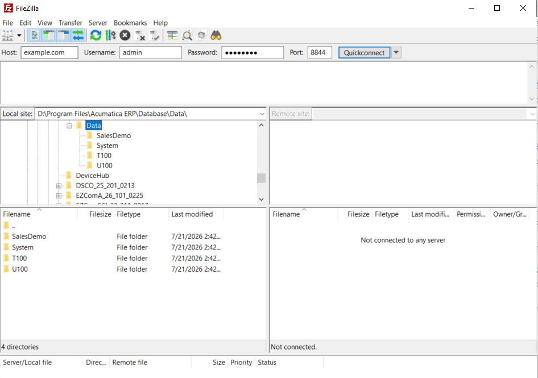This screenshot has height=378, width=538.
Task: Open the Edit menu
Action: pyautogui.click(x=25, y=23)
